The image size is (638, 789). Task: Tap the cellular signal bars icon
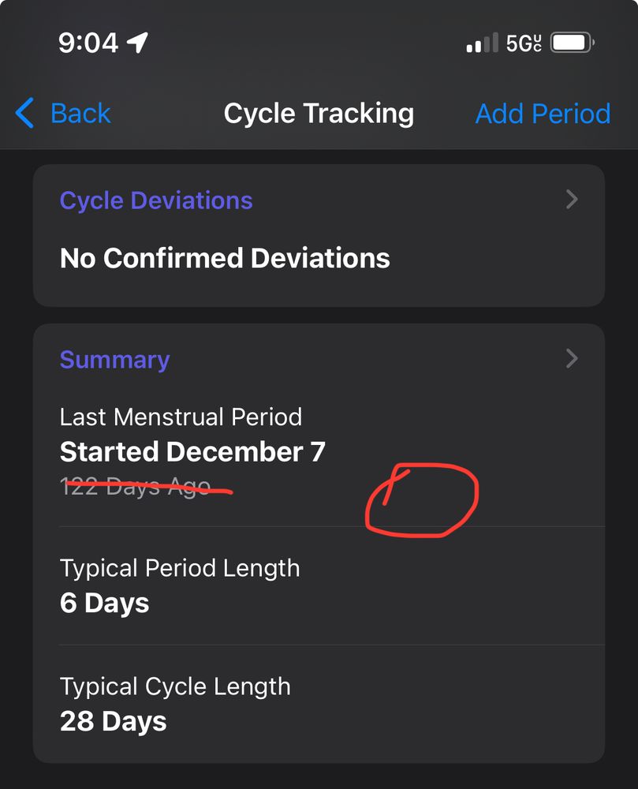(482, 43)
